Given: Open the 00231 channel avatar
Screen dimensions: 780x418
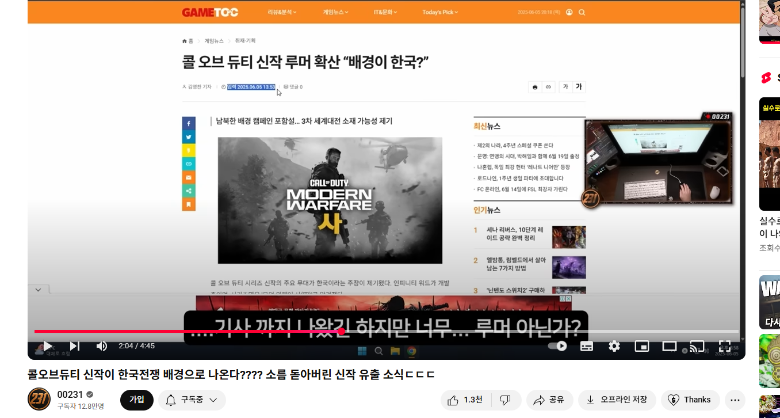Looking at the screenshot, I should 39,400.
